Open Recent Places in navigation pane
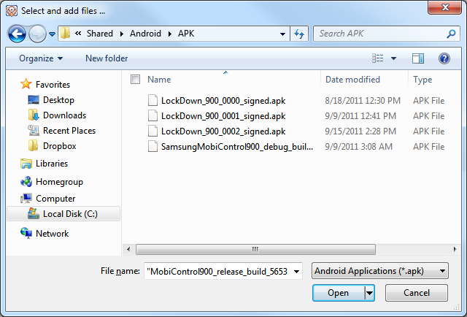This screenshot has height=317, width=467. pyautogui.click(x=69, y=131)
